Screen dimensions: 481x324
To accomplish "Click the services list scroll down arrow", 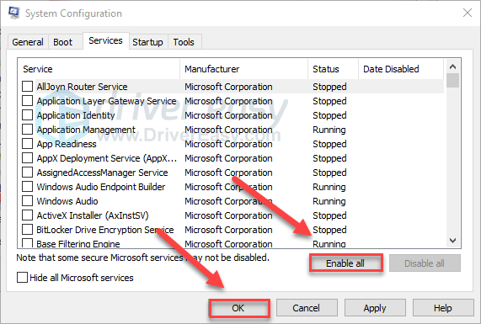I will click(452, 241).
